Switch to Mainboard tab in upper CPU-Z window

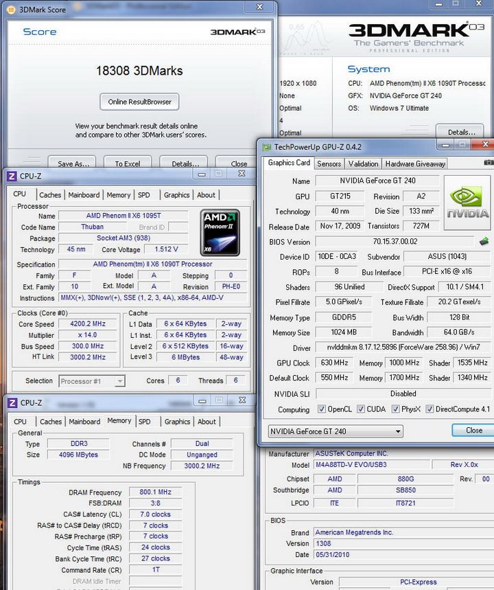coord(84,195)
